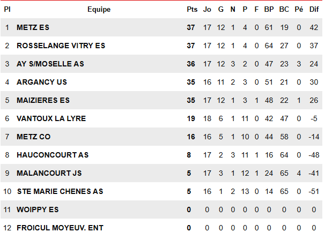The width and height of the screenshot is (325, 232).
Task: Click the ARGANCY US team name
Action: (x=42, y=82)
